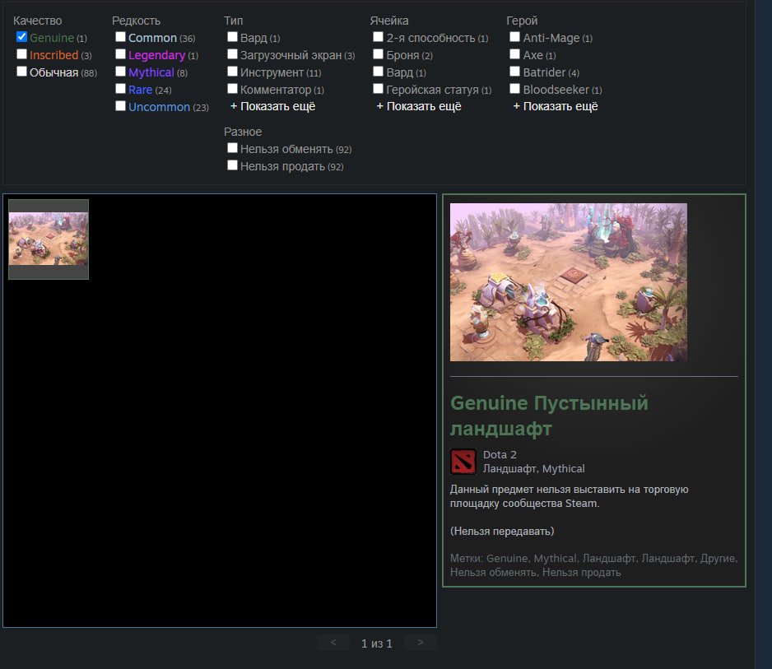Viewport: 772px width, 669px height.
Task: Enable the Axe hero filter
Action: pos(515,54)
